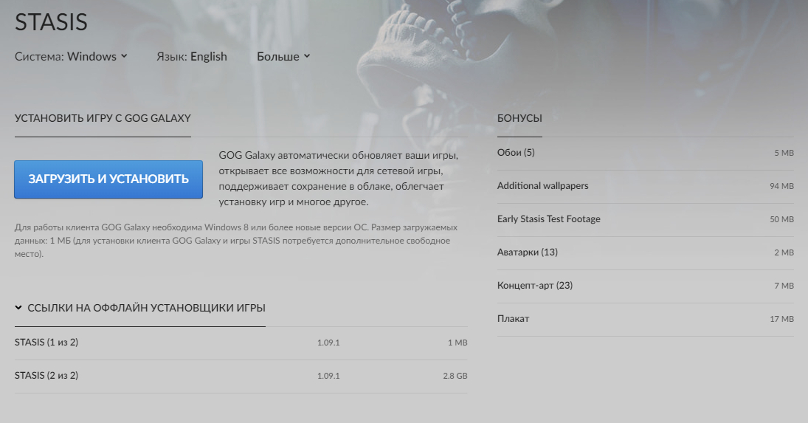
Task: Click the STASIS game title
Action: (51, 22)
